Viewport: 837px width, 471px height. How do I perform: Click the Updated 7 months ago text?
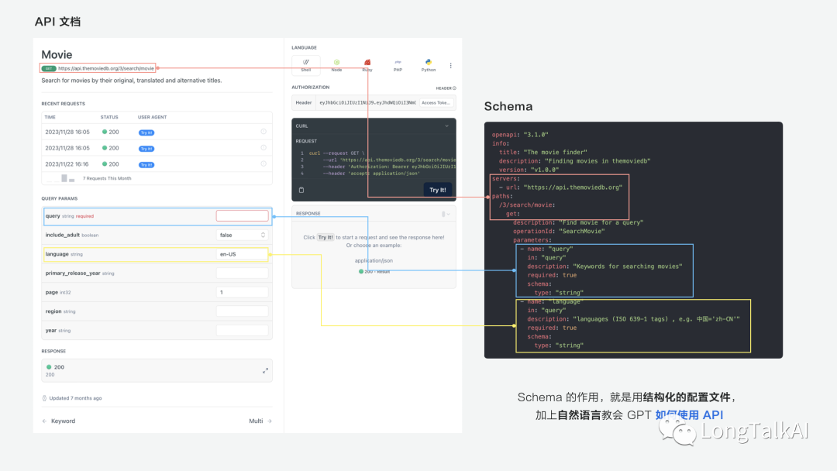tap(75, 398)
